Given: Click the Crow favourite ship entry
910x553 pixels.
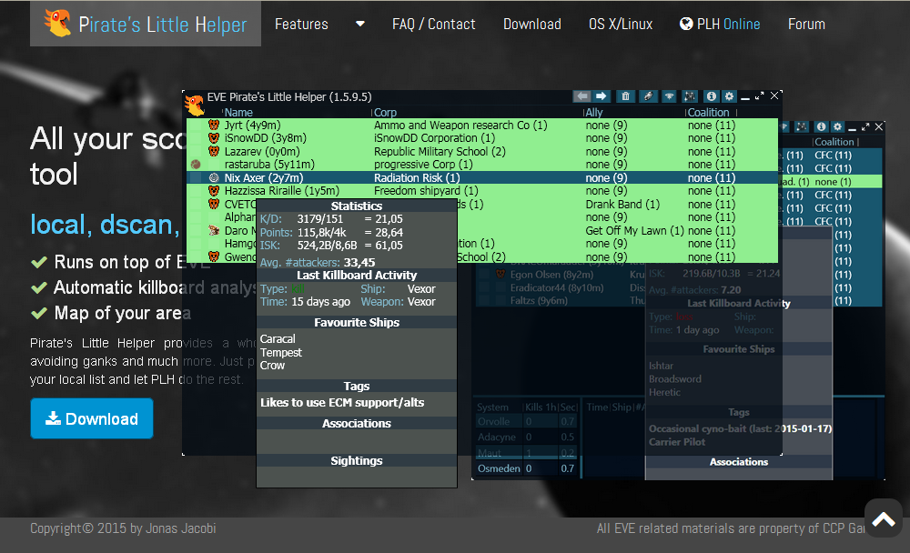Looking at the screenshot, I should [x=272, y=366].
